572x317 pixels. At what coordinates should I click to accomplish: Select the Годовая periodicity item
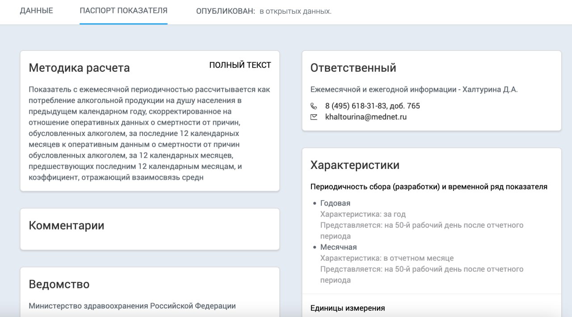335,203
